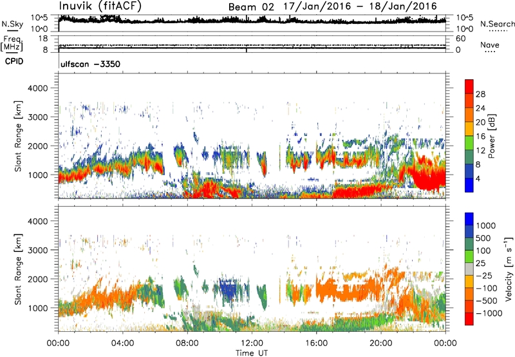This screenshot has width=515, height=357.
Task: Click the 'Nave' legend label
Action: tap(490, 44)
